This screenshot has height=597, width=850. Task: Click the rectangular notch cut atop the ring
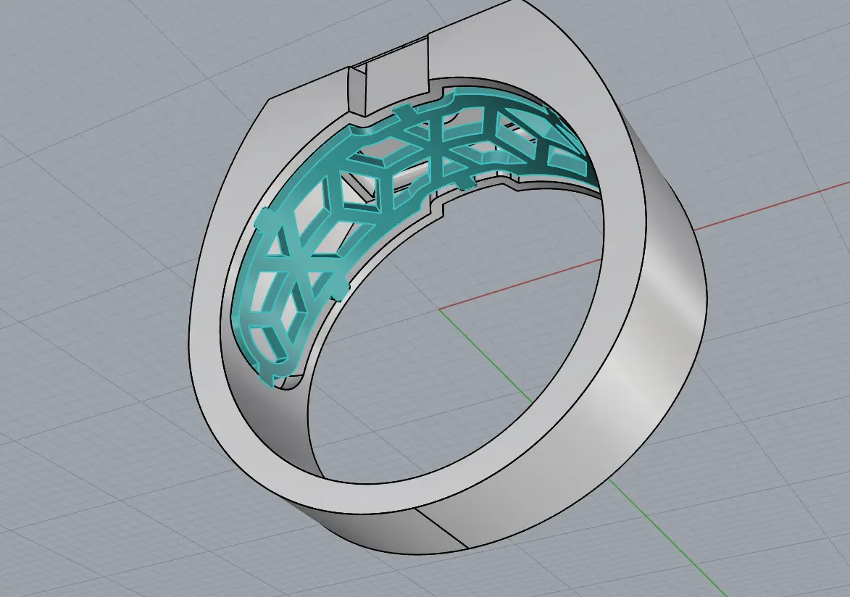click(x=388, y=75)
